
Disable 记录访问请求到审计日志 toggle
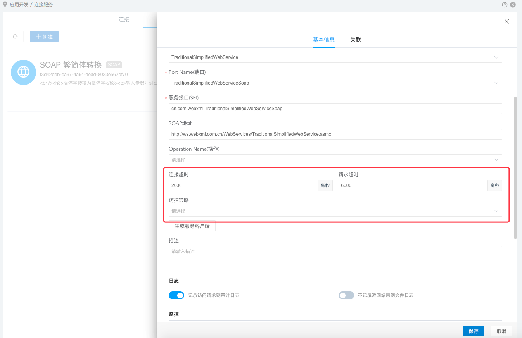point(176,295)
